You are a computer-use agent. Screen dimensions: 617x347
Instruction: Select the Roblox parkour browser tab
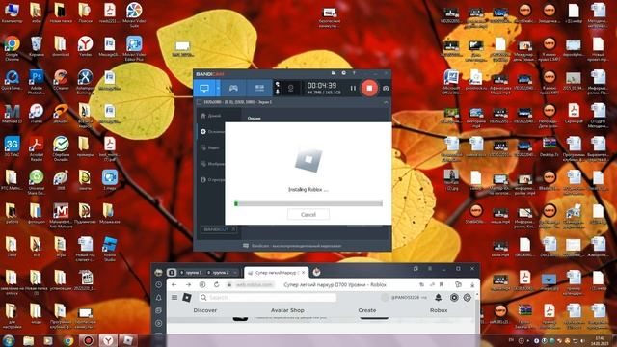pyautogui.click(x=276, y=272)
